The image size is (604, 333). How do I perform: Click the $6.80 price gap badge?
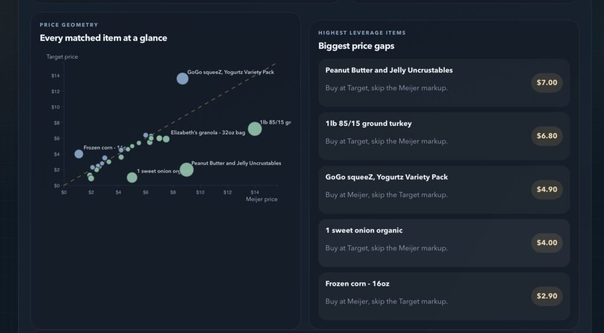[x=547, y=136]
